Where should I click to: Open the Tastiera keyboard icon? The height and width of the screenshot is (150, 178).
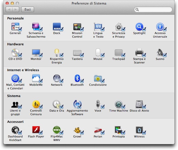(77, 53)
